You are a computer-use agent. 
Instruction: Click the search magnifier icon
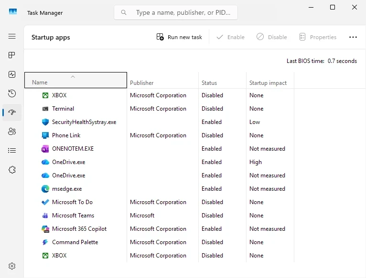[x=124, y=12]
